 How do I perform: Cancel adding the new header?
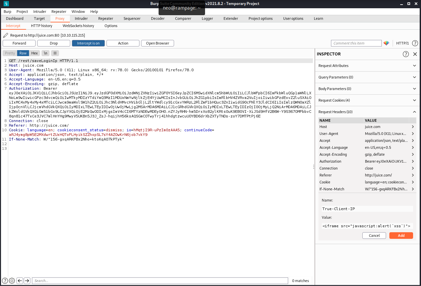(374, 236)
